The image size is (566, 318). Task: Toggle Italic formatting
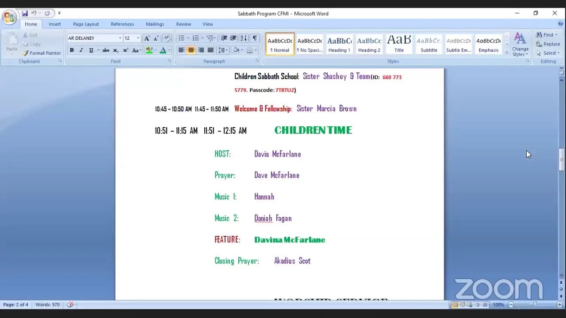[x=81, y=50]
